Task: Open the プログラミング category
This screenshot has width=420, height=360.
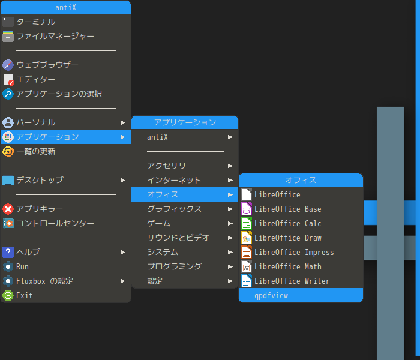Action: (185, 266)
